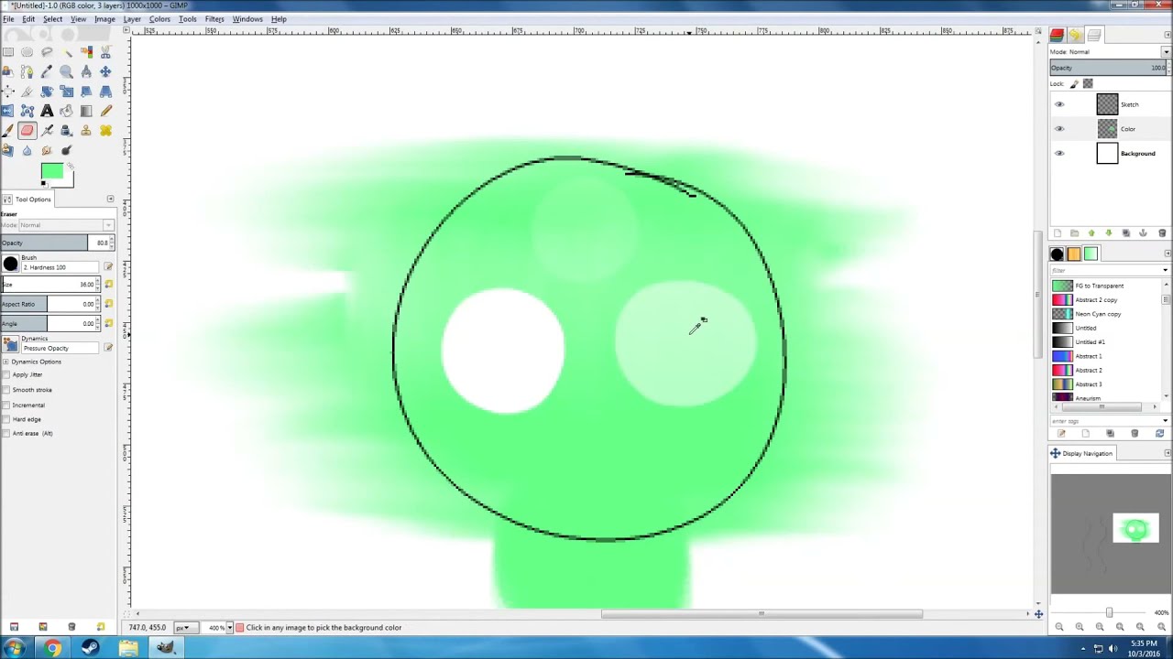
Task: Select the Blur/Sharpen droplet tool
Action: 27,150
